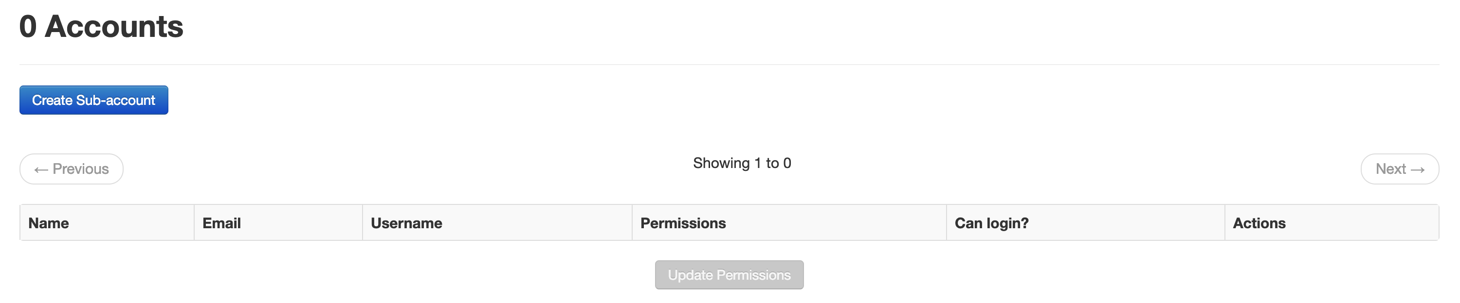The image size is (1460, 303).
Task: Click the left arrow on Previous
Action: click(x=41, y=169)
